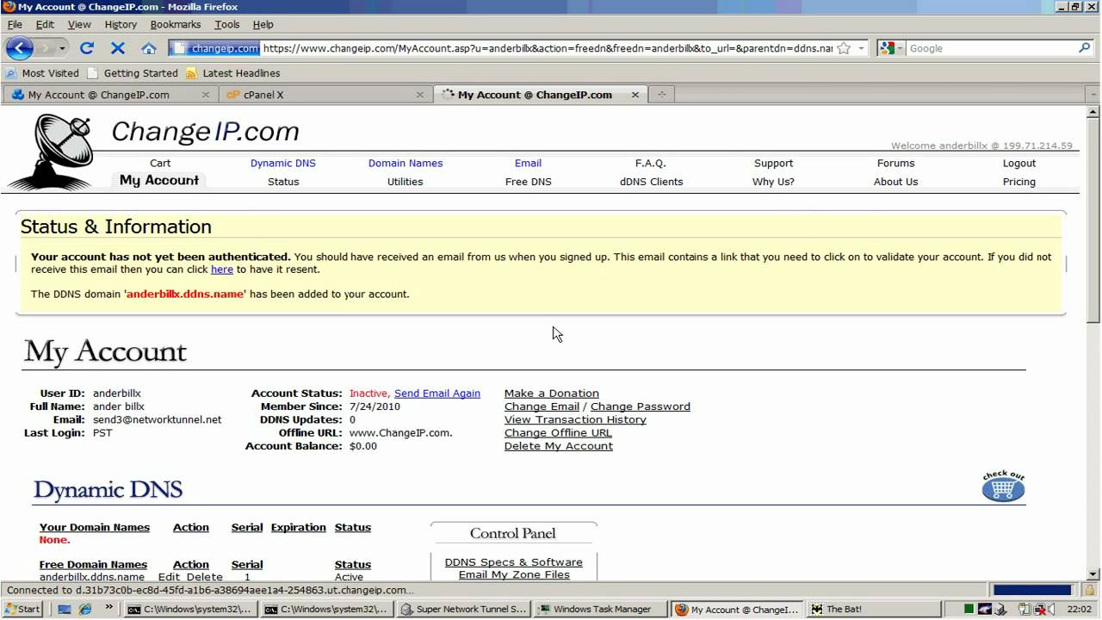Open View Transaction History
This screenshot has height=620, width=1102.
point(575,419)
